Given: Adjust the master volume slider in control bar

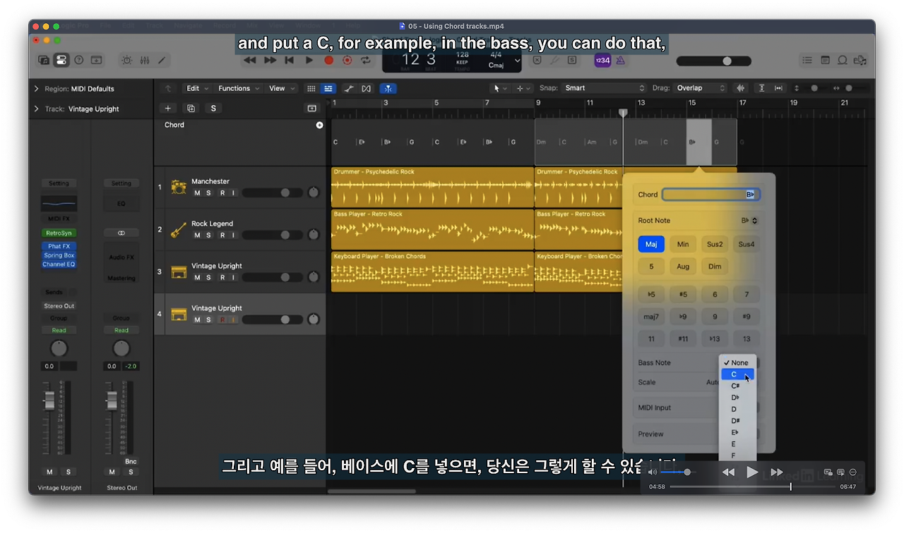Looking at the screenshot, I should (713, 61).
